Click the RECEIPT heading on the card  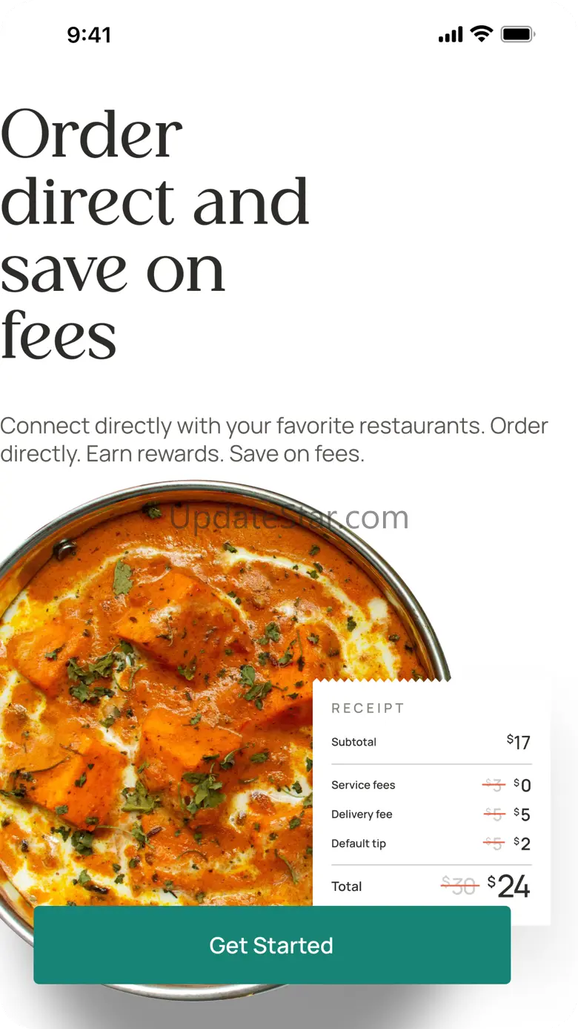click(x=368, y=709)
